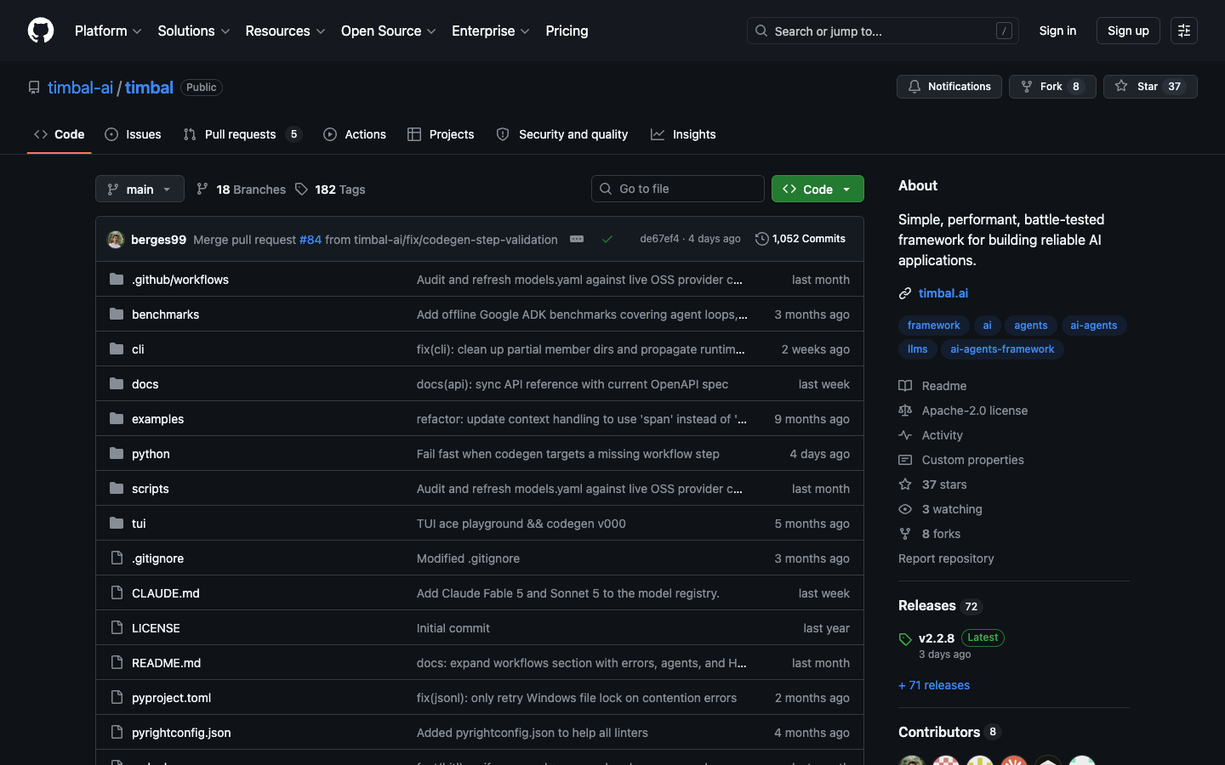1225x765 pixels.
Task: Click the Activity pulse icon
Action: (905, 435)
